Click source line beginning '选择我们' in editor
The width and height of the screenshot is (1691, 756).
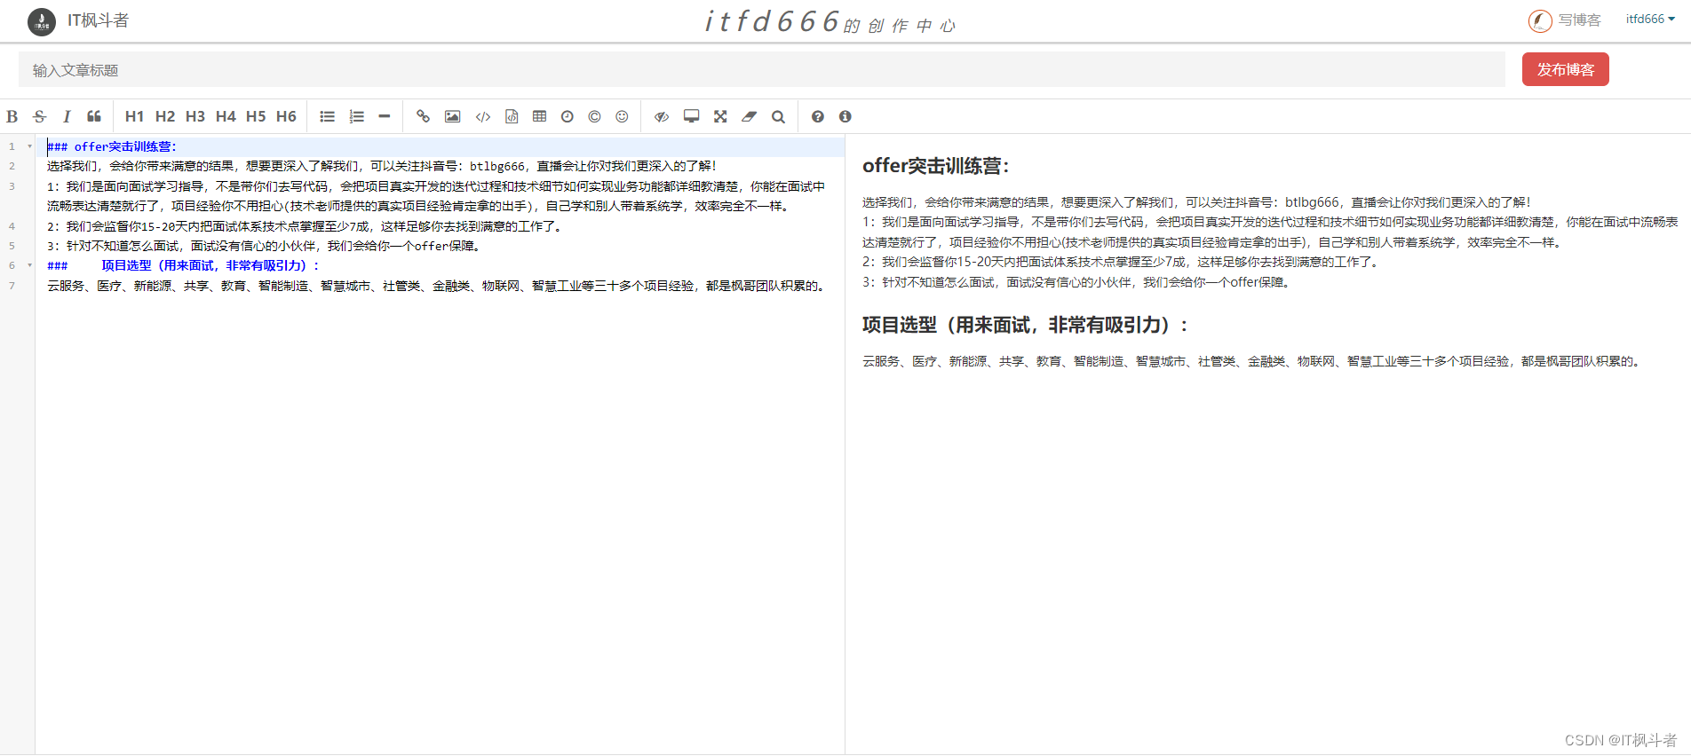click(382, 166)
